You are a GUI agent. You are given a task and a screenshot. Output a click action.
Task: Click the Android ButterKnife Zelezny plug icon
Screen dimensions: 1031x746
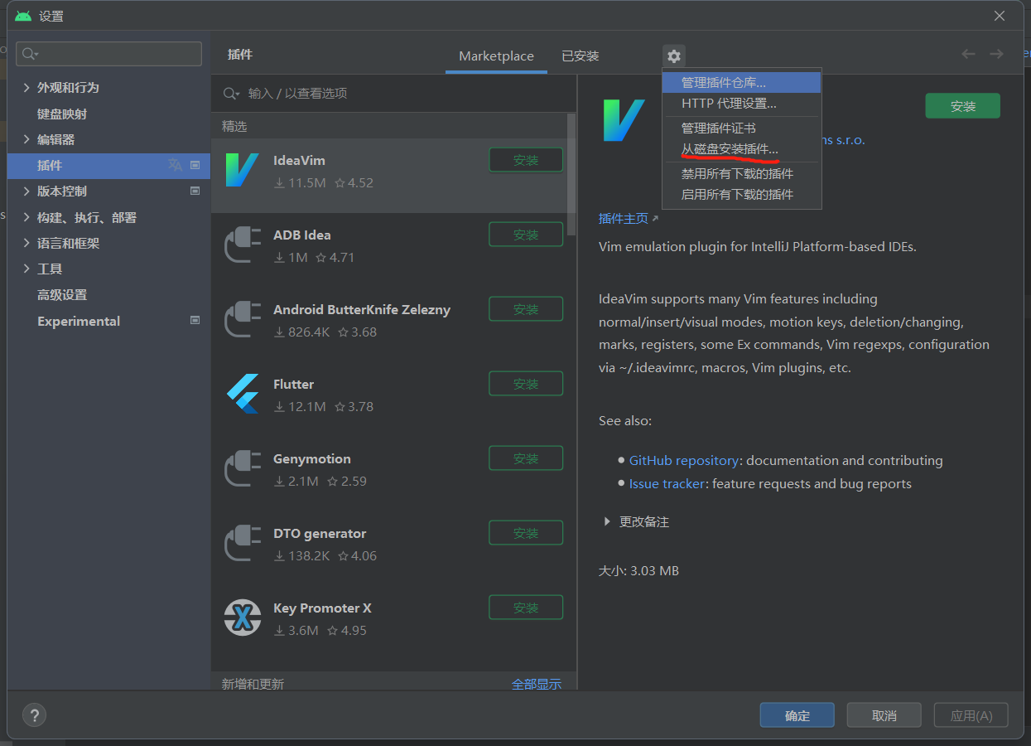(x=243, y=319)
